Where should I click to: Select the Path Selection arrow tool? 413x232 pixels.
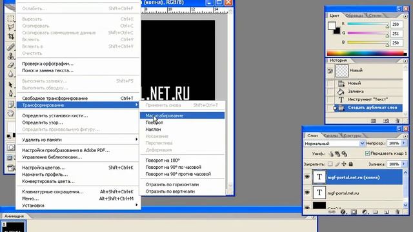click(x=11, y=84)
